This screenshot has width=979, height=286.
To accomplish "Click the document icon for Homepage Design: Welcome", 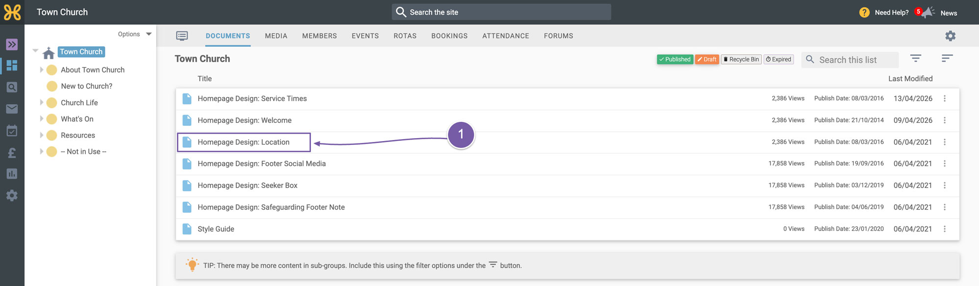I will (187, 120).
